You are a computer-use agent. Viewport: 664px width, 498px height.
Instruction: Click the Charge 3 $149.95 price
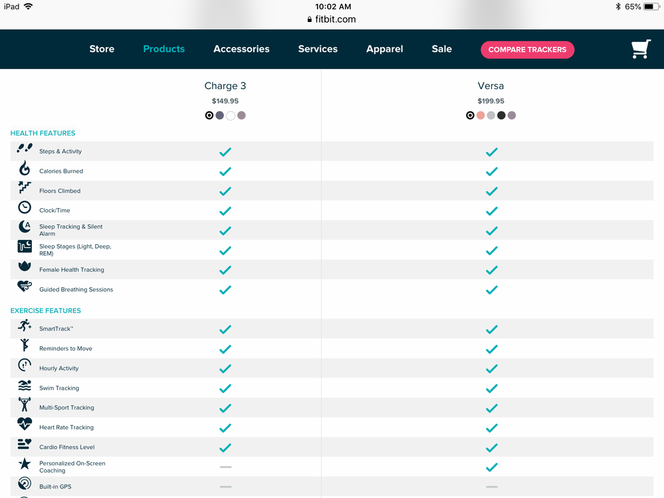(225, 101)
